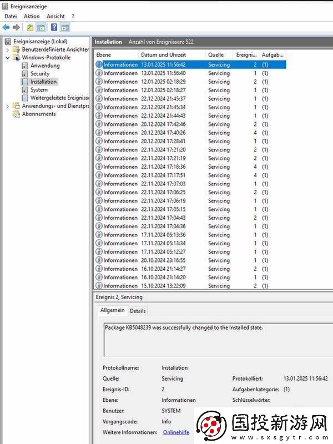Expand Benutzerdefinierte Ansichten tree node
The image size is (333, 444).
8,50
